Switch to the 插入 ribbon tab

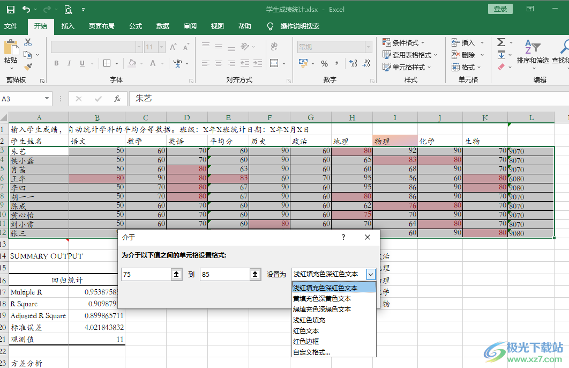click(68, 26)
